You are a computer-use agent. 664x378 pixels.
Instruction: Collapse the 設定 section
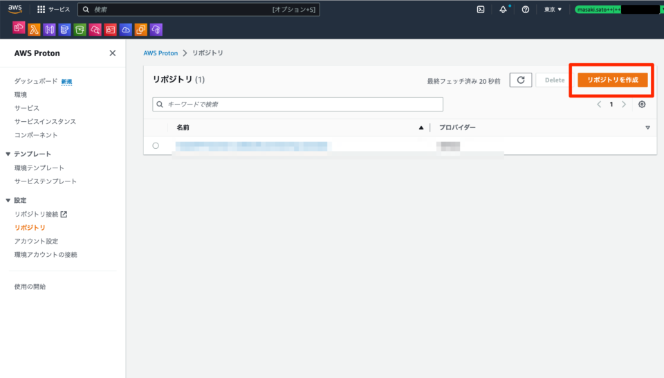point(8,200)
